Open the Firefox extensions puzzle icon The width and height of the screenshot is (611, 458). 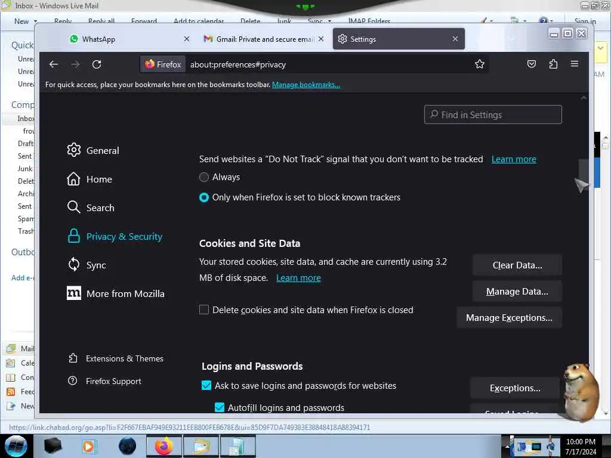(553, 64)
